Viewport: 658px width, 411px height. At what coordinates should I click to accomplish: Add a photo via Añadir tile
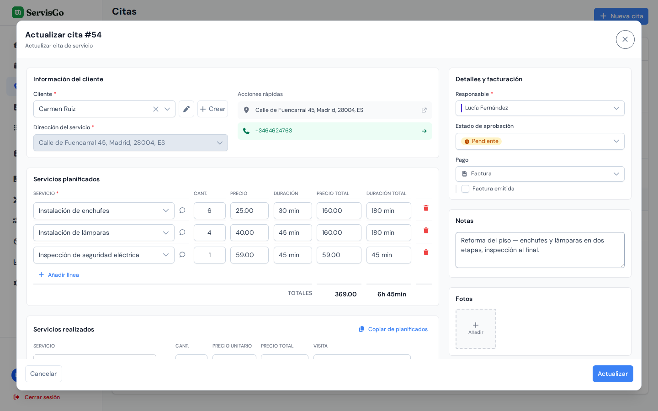pyautogui.click(x=476, y=329)
